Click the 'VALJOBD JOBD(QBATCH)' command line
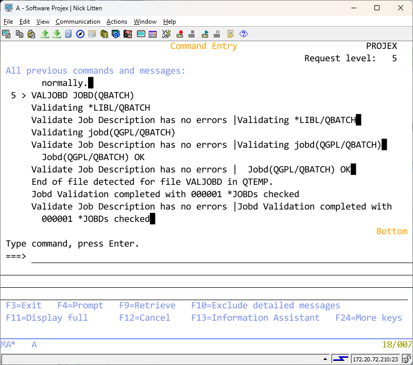 tap(82, 95)
